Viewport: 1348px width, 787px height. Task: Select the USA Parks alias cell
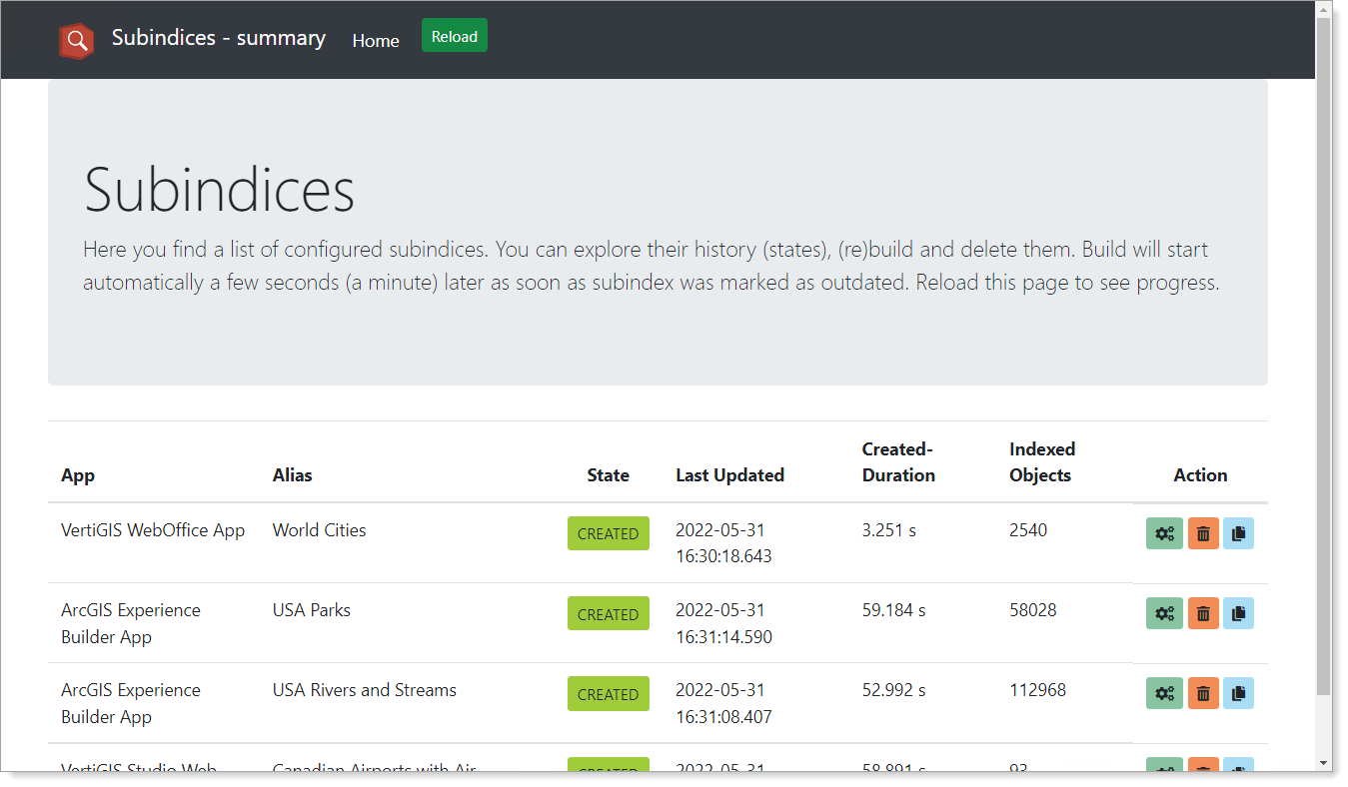312,610
